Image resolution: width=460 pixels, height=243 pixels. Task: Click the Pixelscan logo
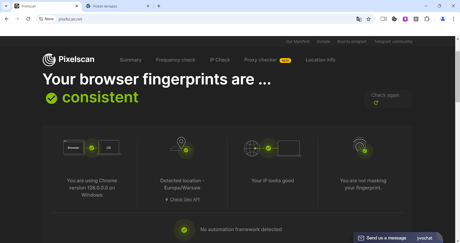(x=68, y=60)
